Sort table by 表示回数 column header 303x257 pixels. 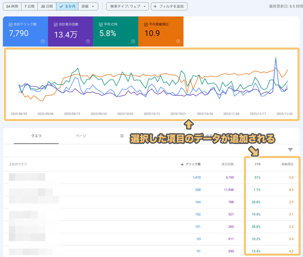pos(227,164)
